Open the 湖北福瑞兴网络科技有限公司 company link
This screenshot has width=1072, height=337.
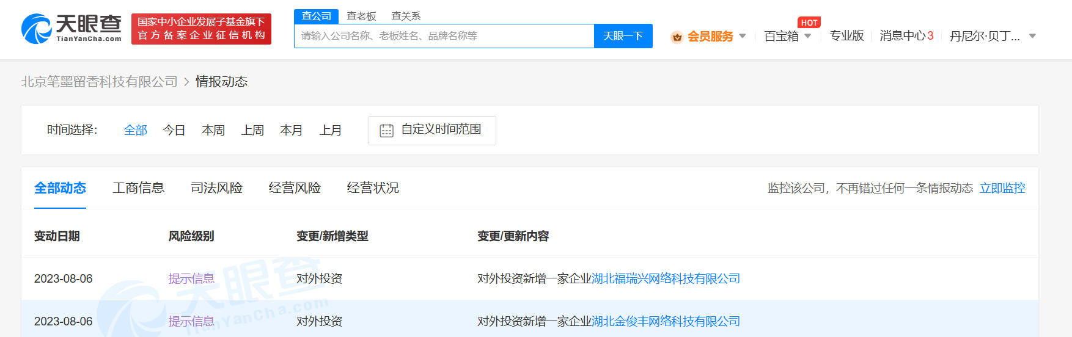[666, 279]
